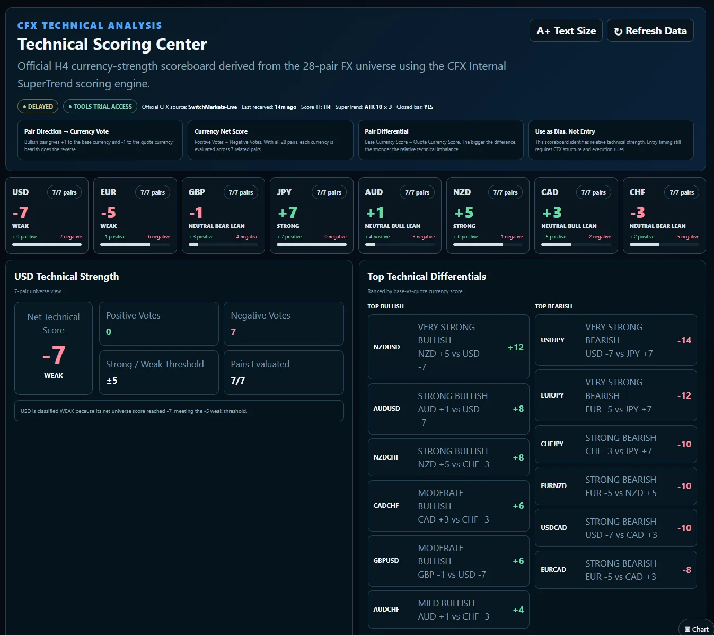Click the Last received 14m ago text

269,107
